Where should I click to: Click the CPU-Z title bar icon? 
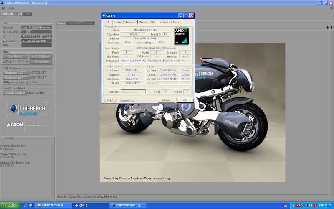(104, 15)
